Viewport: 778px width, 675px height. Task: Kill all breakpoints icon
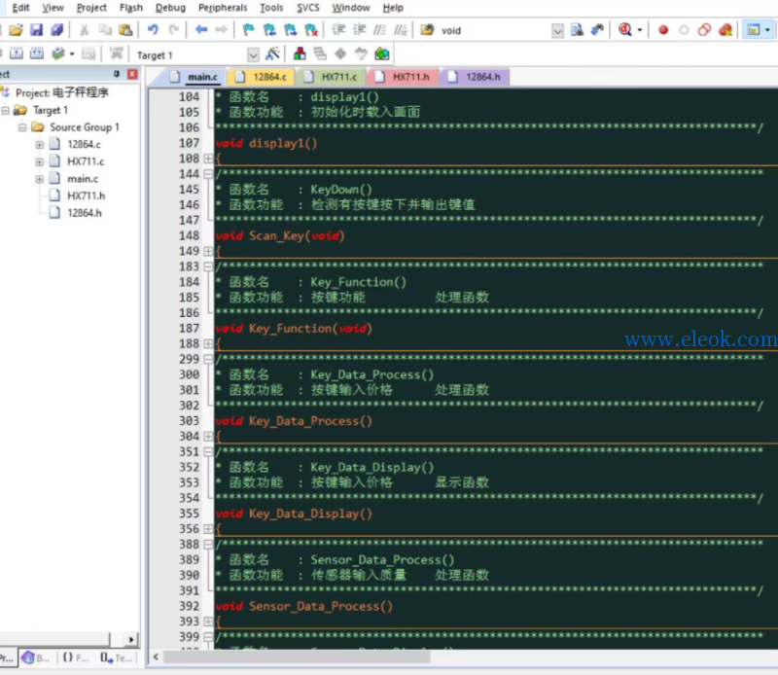tap(725, 30)
